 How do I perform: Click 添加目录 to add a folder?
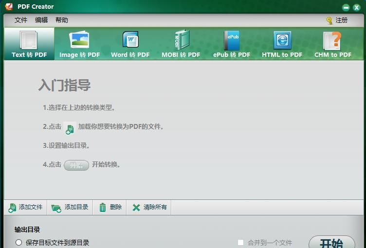[x=70, y=207]
